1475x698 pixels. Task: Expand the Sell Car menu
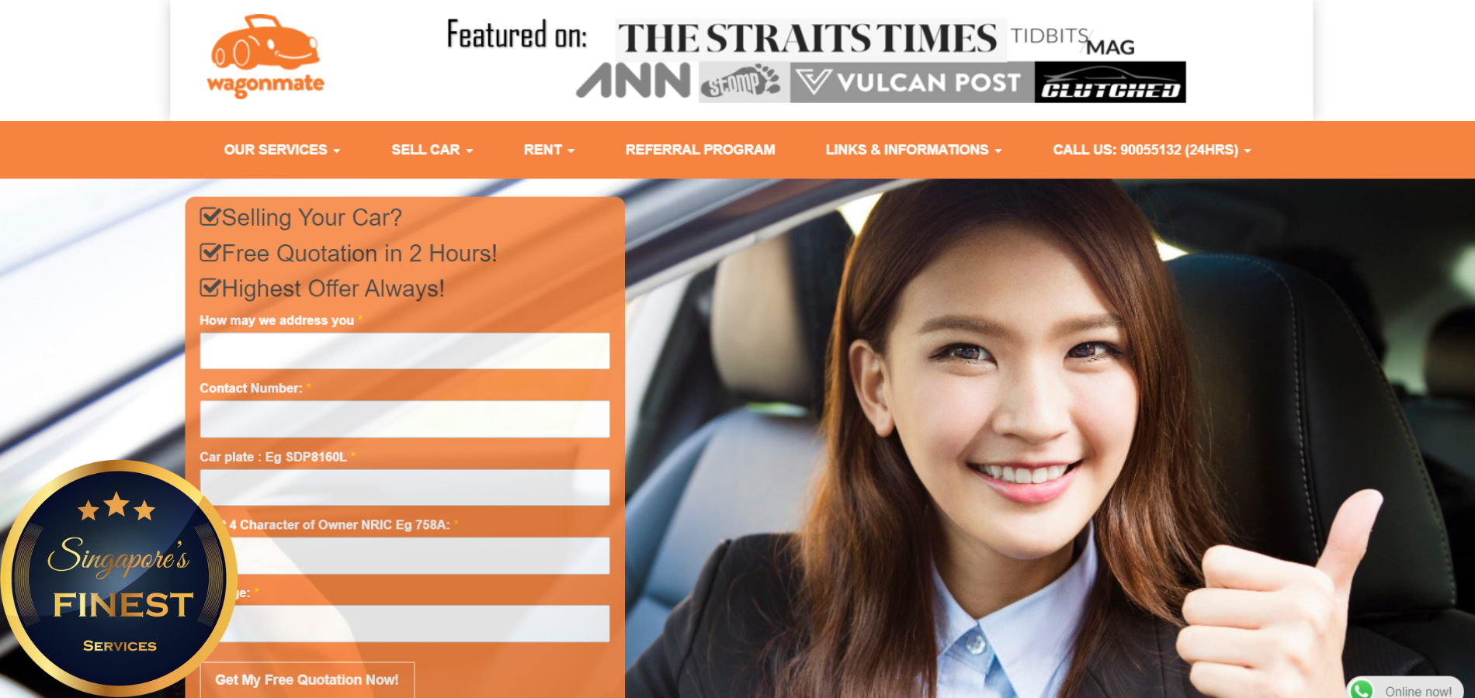pyautogui.click(x=432, y=150)
